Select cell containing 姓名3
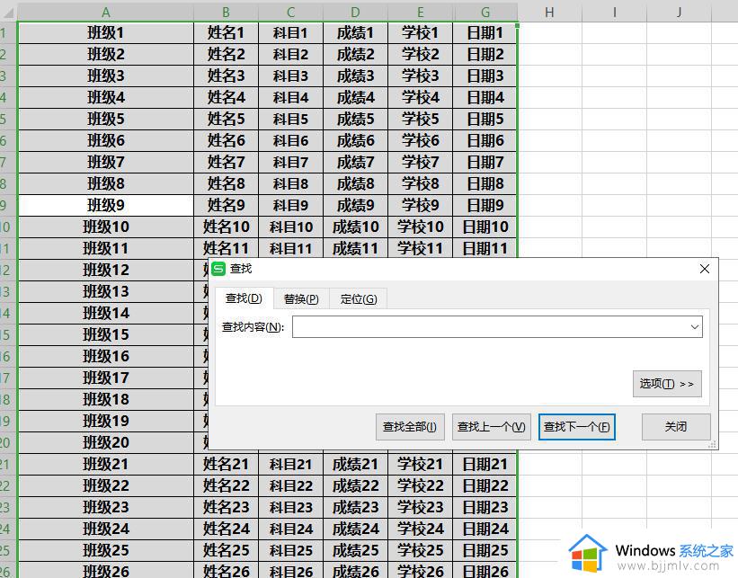This screenshot has width=738, height=578. 226,76
